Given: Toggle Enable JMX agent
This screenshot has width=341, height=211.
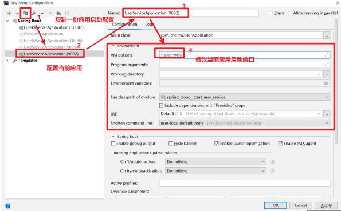Looking at the screenshot, I should pyautogui.click(x=280, y=144).
